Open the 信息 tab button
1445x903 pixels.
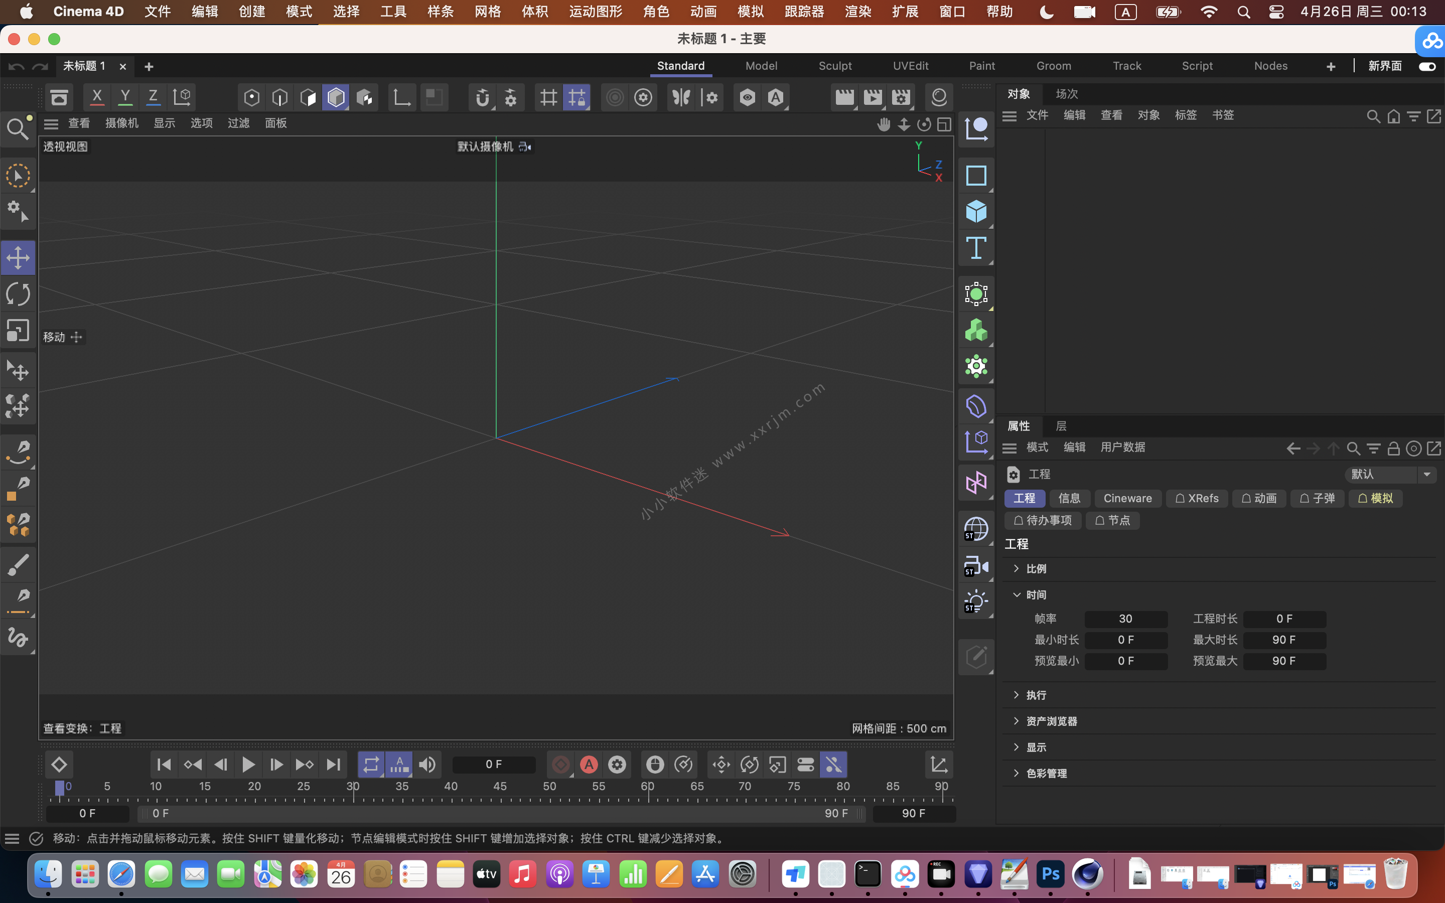[1069, 498]
